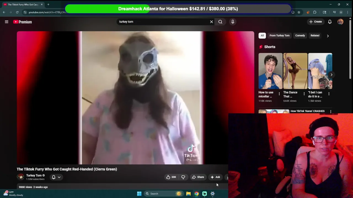
Task: Open the Windows Start menu
Action: click(x=139, y=194)
